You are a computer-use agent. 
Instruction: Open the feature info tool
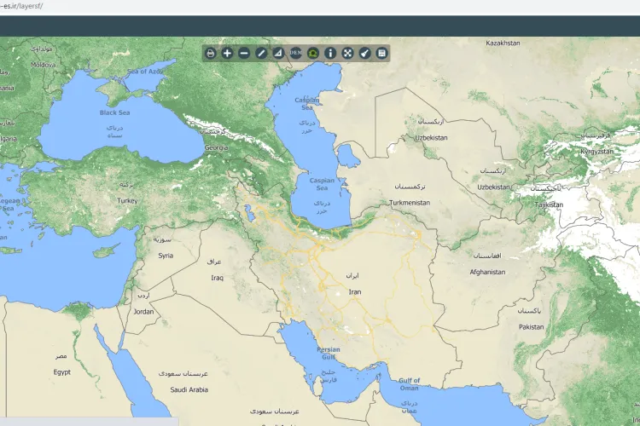(331, 53)
